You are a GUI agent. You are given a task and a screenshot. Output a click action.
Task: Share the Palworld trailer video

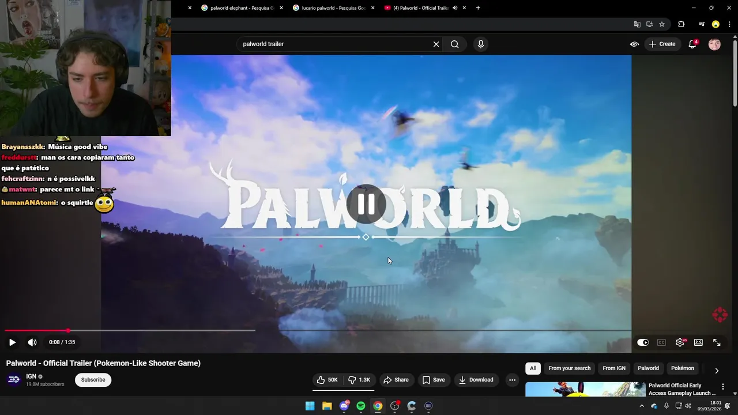(x=396, y=380)
